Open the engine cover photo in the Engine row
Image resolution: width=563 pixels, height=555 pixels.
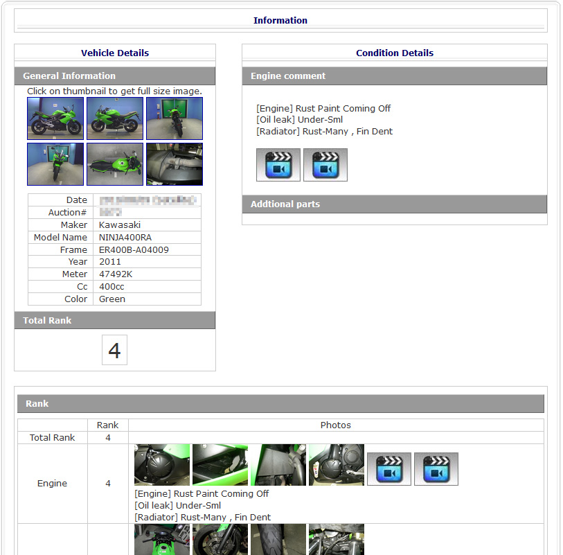(161, 464)
